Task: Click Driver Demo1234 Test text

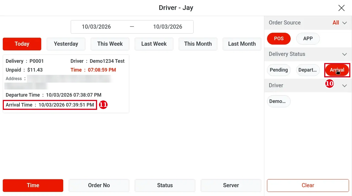Action: click(x=98, y=61)
